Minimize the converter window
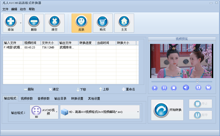 coord(211,3)
